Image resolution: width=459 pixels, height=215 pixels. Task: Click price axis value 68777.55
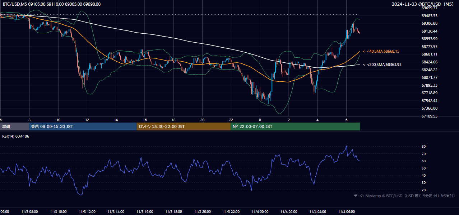tap(429, 47)
